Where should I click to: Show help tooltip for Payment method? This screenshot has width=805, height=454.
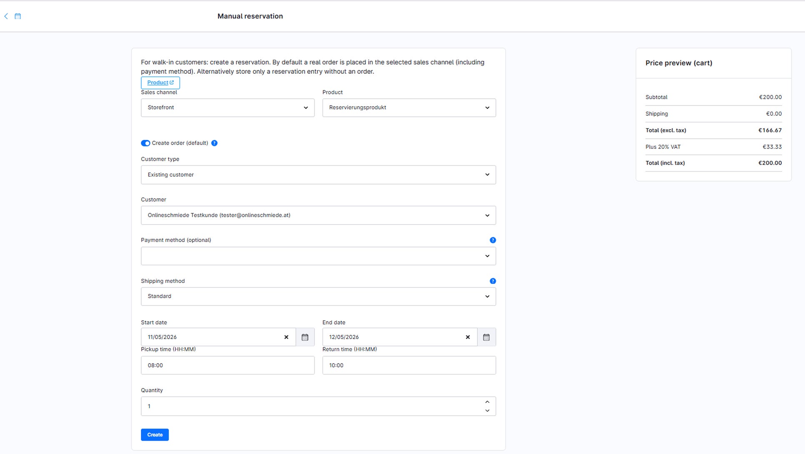493,240
